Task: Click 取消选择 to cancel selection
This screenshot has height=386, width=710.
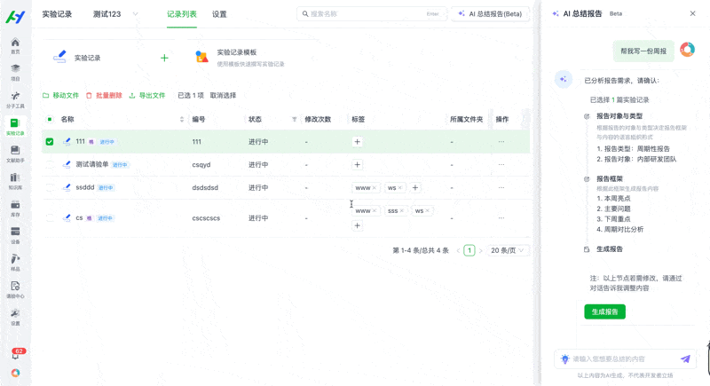Action: pyautogui.click(x=224, y=96)
